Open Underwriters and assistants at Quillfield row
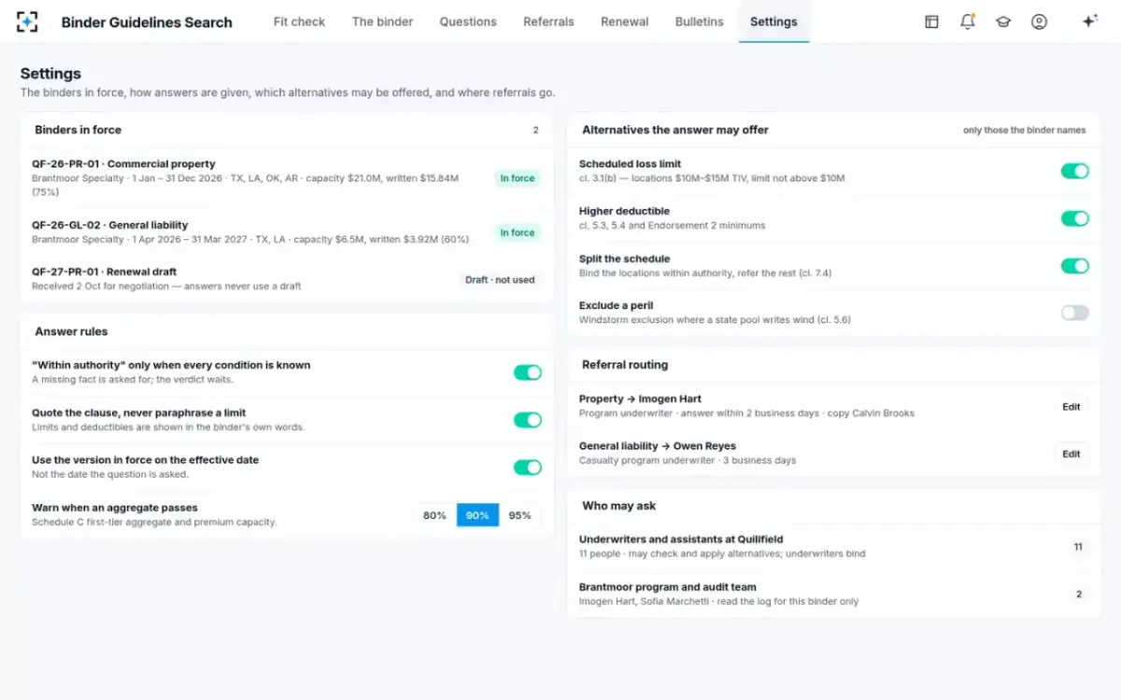 (834, 546)
